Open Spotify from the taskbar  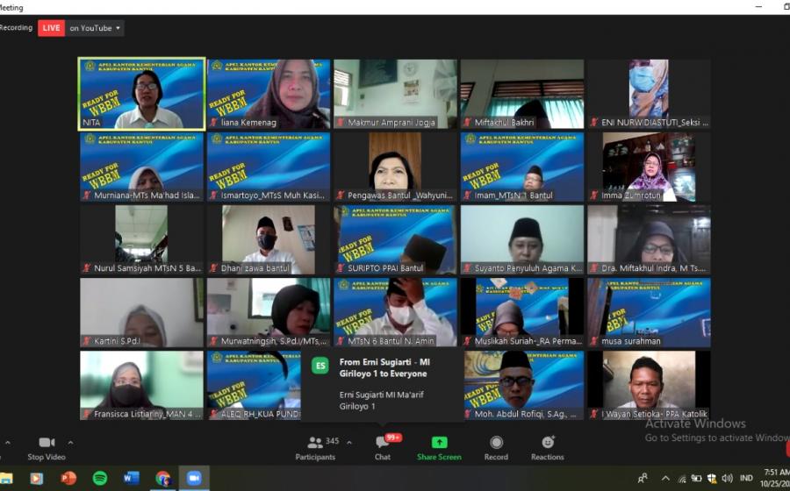[99, 478]
